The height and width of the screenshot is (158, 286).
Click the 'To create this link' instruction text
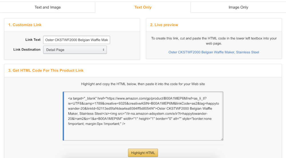tap(214, 41)
